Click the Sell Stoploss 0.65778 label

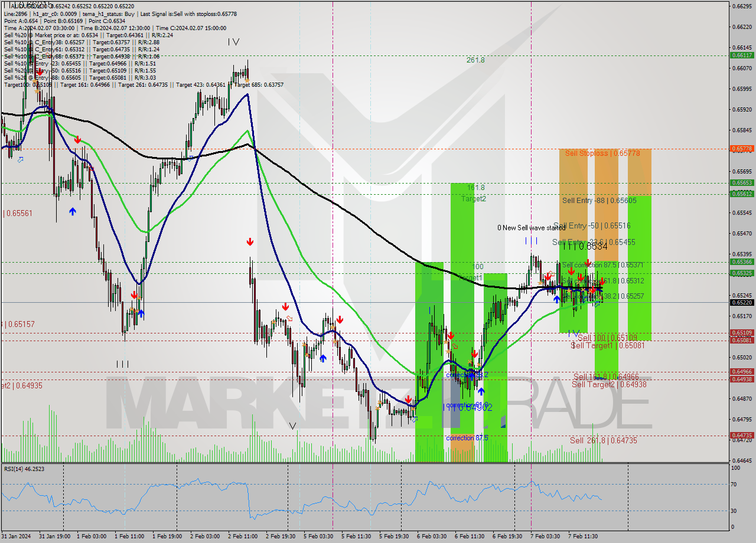click(x=602, y=153)
